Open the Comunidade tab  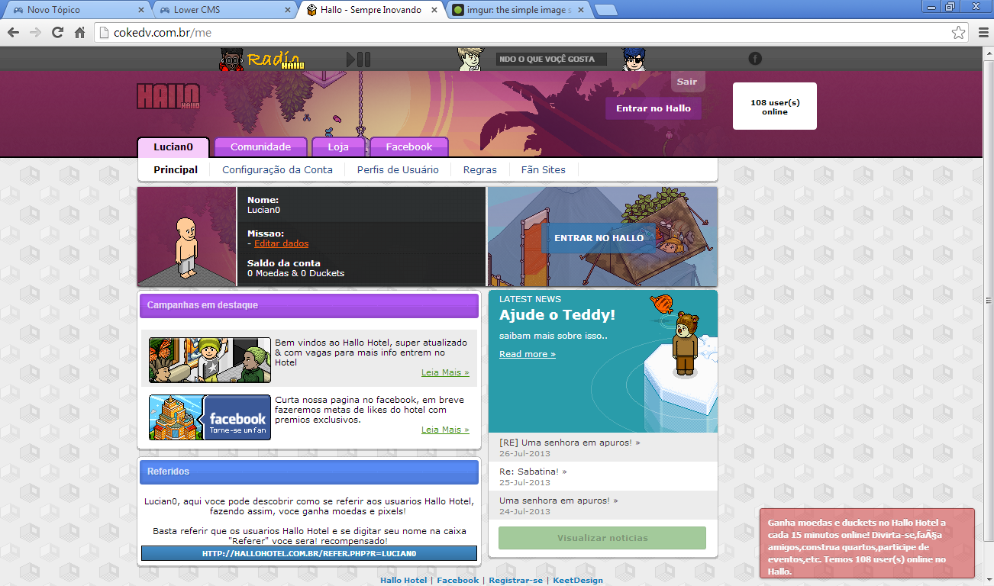click(x=261, y=147)
